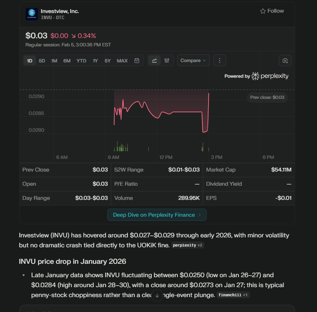317x312 pixels.
Task: Expand the perplexity +2 sources chip
Action: [x=188, y=245]
